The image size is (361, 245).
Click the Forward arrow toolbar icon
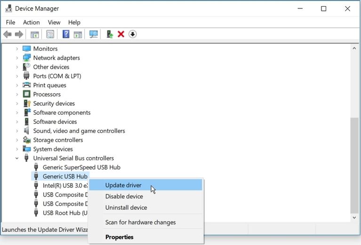click(x=19, y=34)
